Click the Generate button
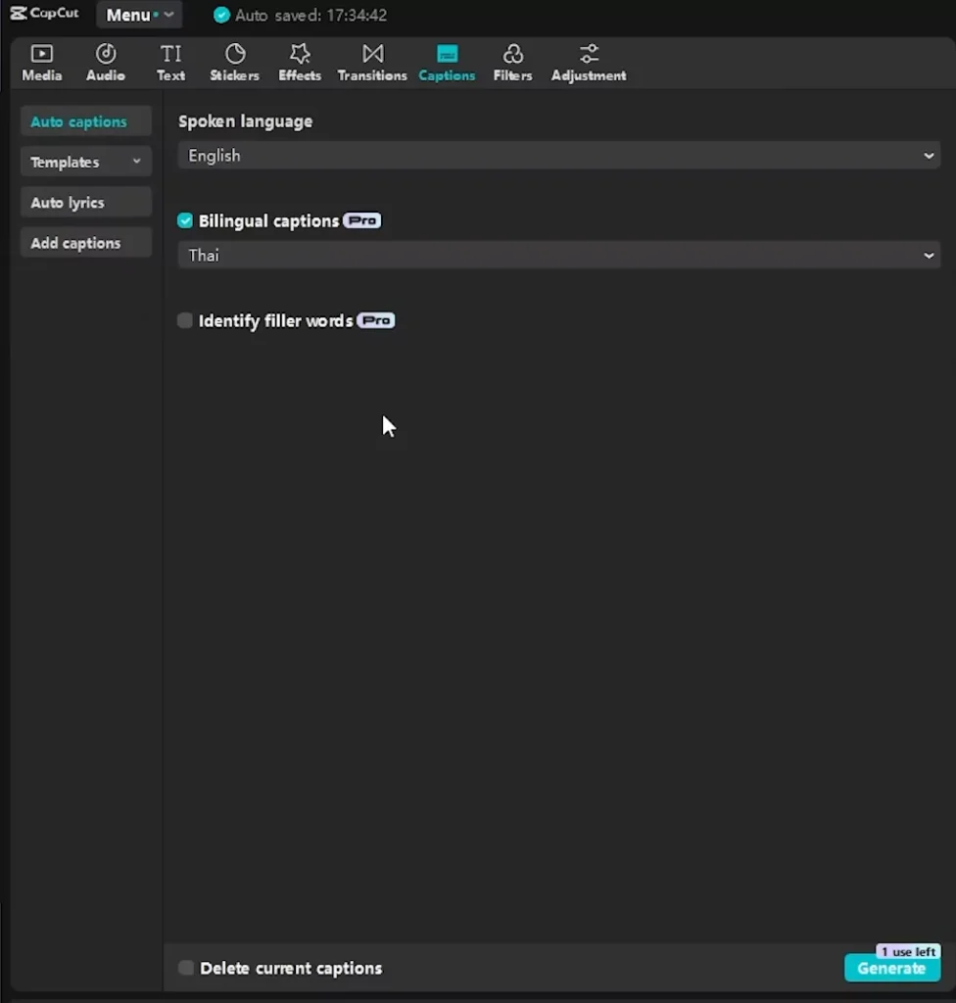Viewport: 956px width, 1003px height. pyautogui.click(x=891, y=968)
